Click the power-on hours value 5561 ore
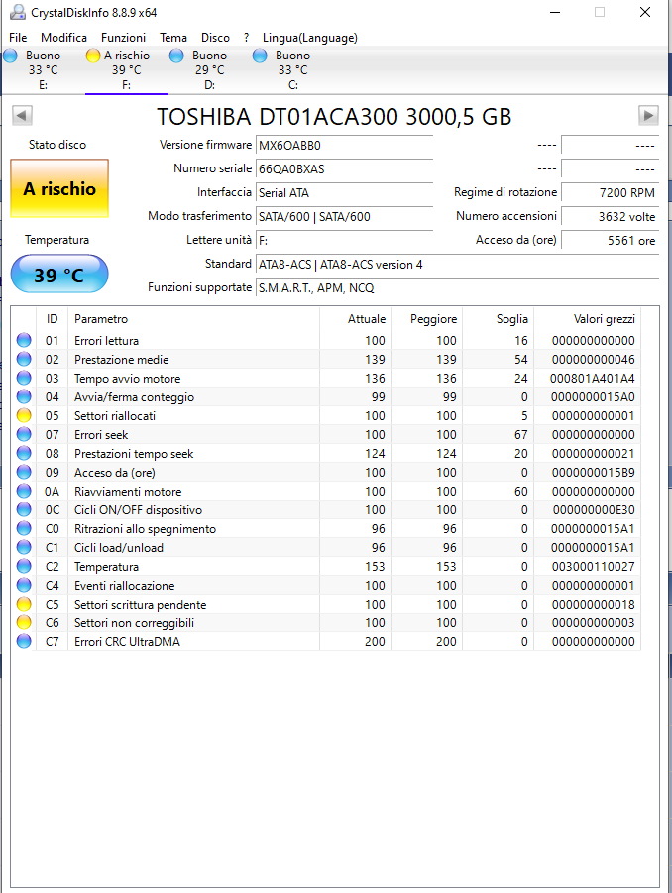672x893 pixels. tap(610, 240)
